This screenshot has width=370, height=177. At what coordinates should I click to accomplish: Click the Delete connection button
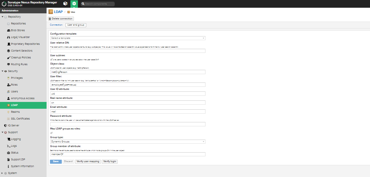pyautogui.click(x=61, y=19)
